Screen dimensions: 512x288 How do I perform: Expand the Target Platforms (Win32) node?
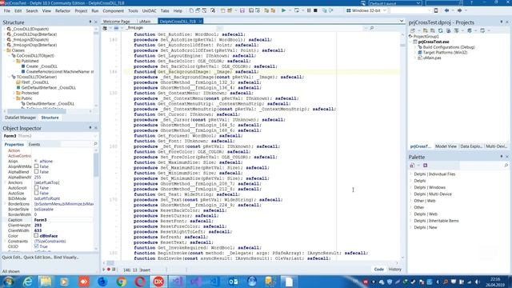coord(415,52)
